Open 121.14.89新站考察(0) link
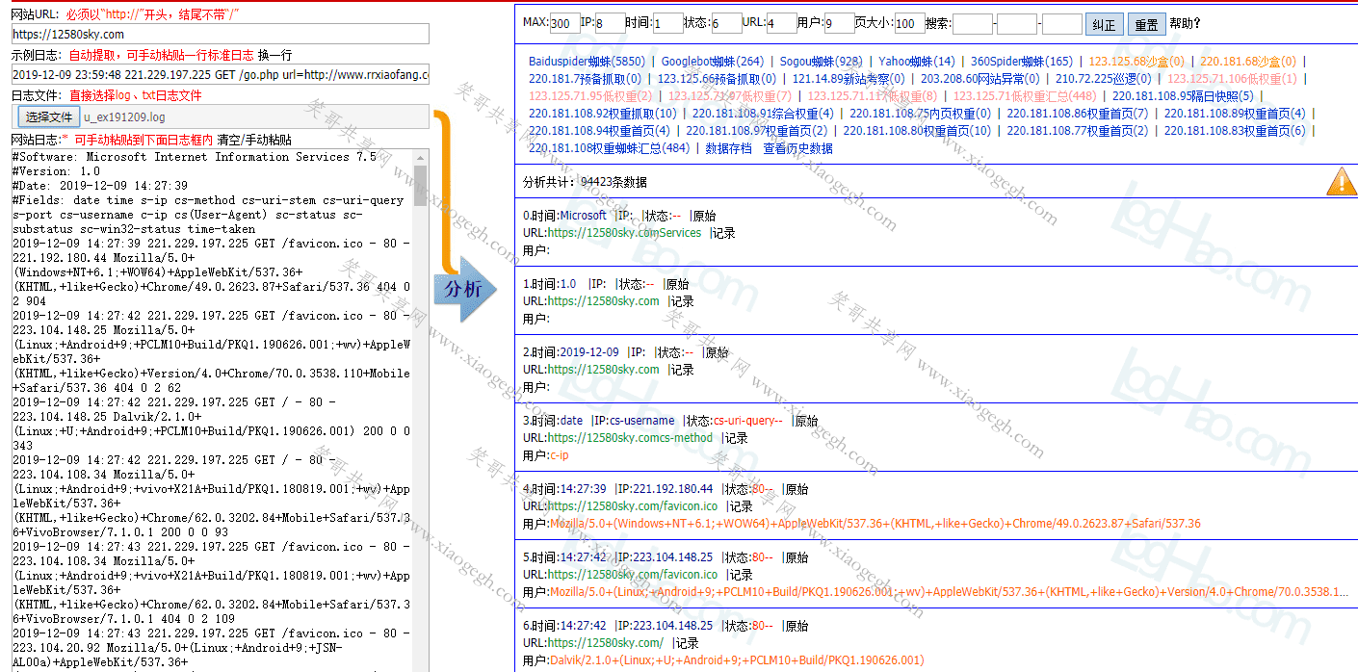This screenshot has height=672, width=1358. click(x=849, y=78)
